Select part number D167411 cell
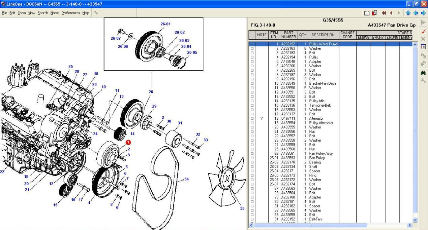Viewport: 428px width, 230px height. point(288,118)
